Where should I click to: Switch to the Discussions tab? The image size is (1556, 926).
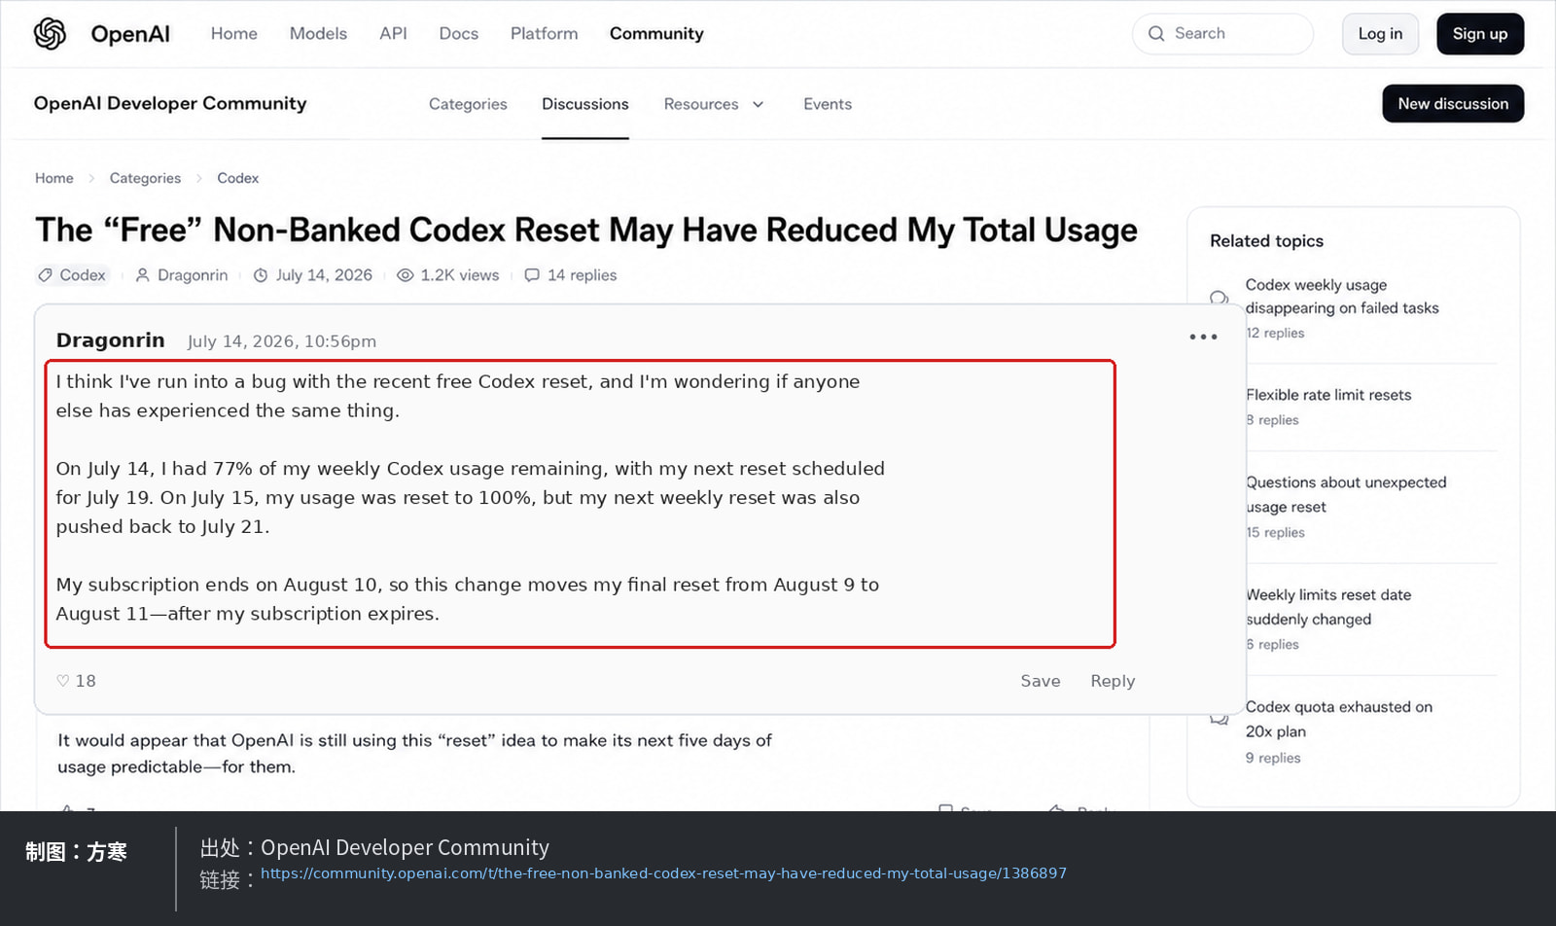(585, 104)
